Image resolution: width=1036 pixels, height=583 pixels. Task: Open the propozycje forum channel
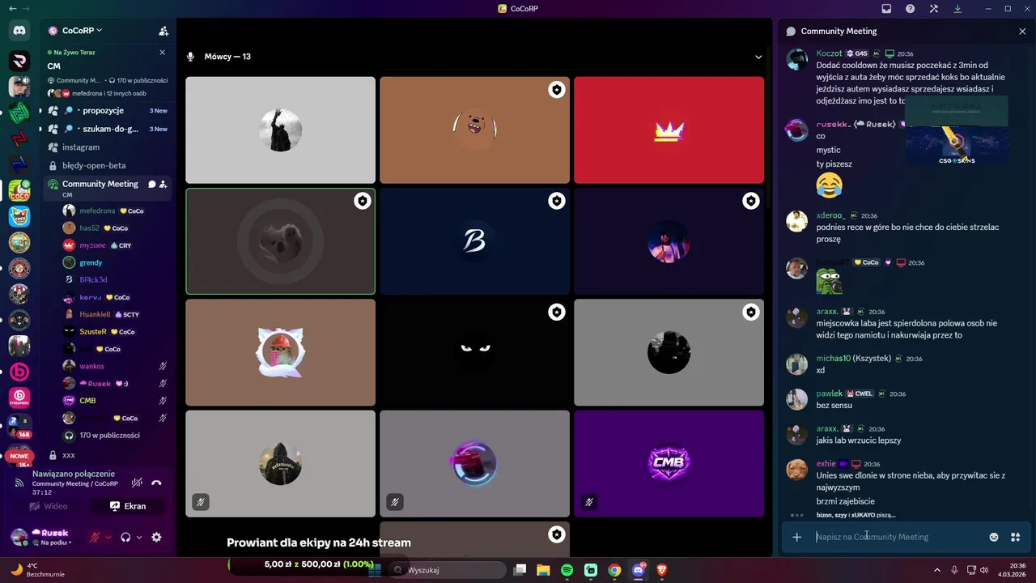tap(108, 111)
